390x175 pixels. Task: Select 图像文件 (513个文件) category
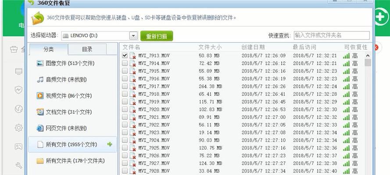click(x=72, y=63)
